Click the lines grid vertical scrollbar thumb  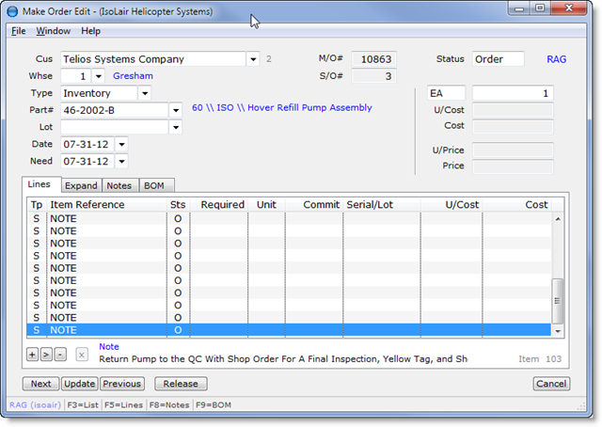tap(557, 299)
